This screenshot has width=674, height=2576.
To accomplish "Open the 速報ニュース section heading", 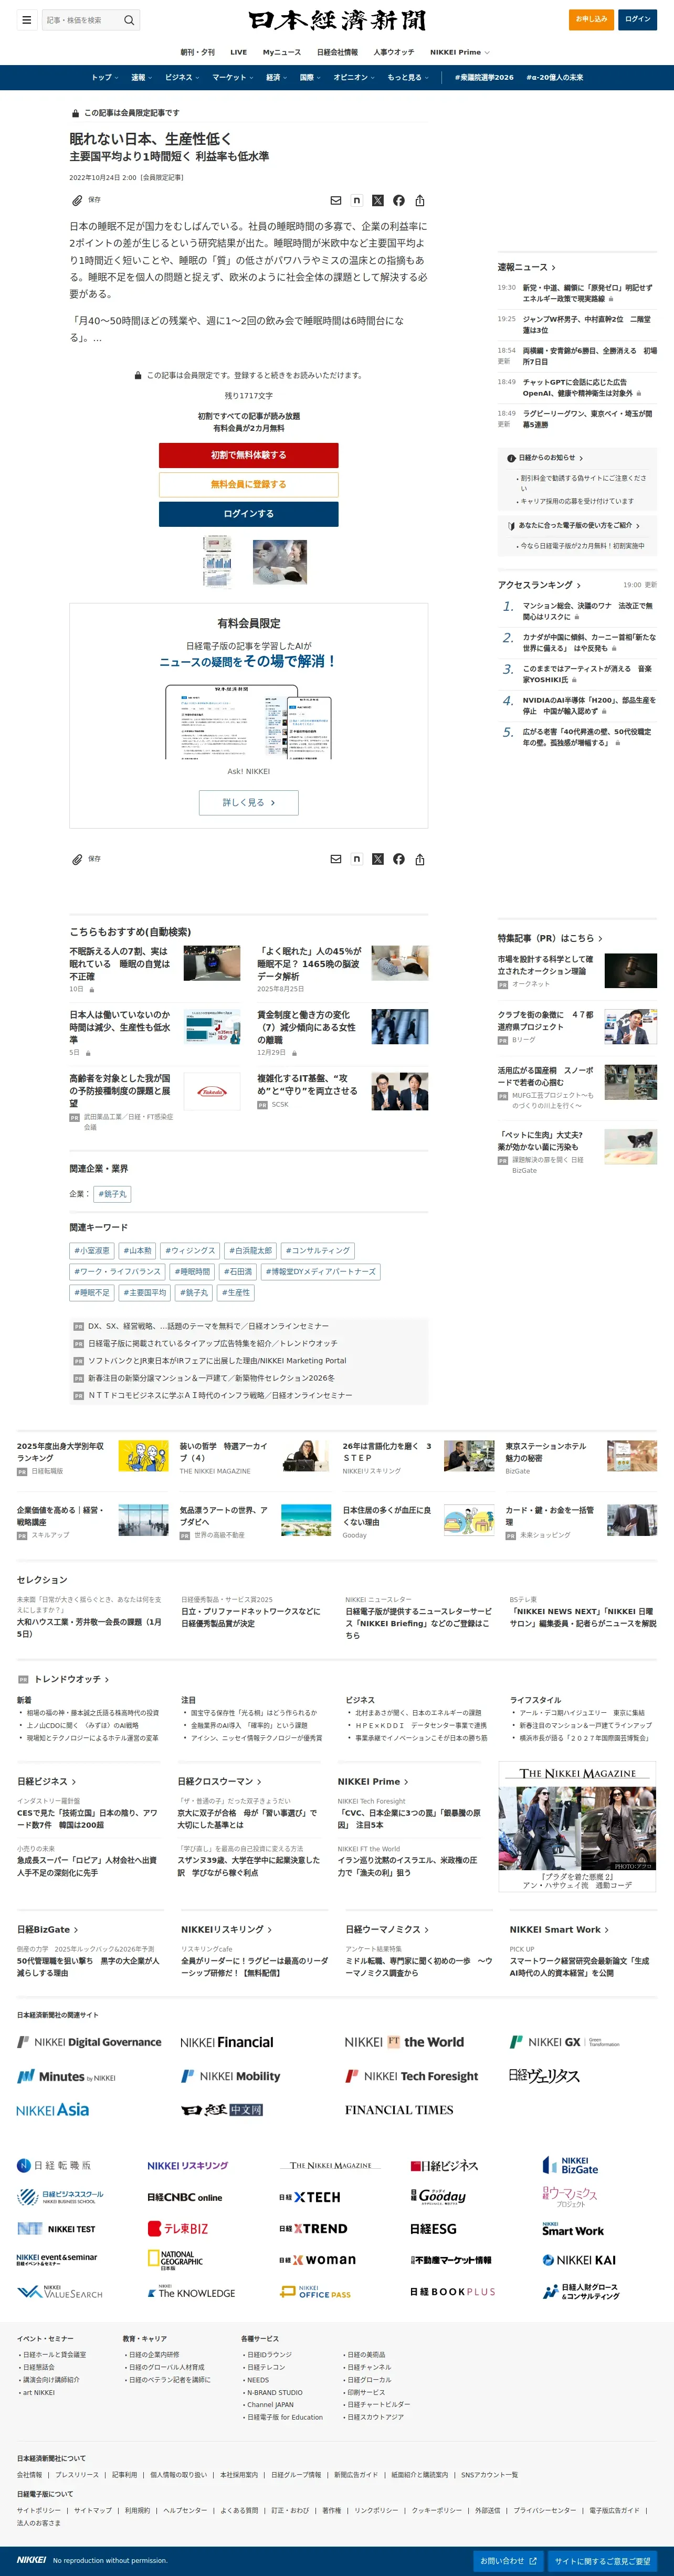I will tap(527, 267).
